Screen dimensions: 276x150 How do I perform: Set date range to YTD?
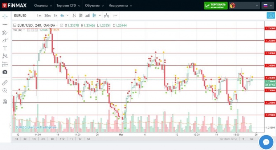(62, 139)
